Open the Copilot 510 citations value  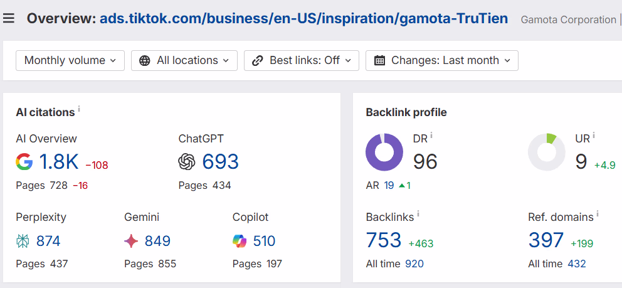264,241
